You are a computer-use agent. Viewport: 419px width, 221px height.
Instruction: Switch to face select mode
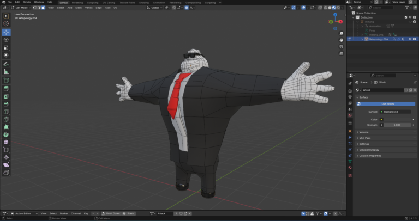click(43, 8)
